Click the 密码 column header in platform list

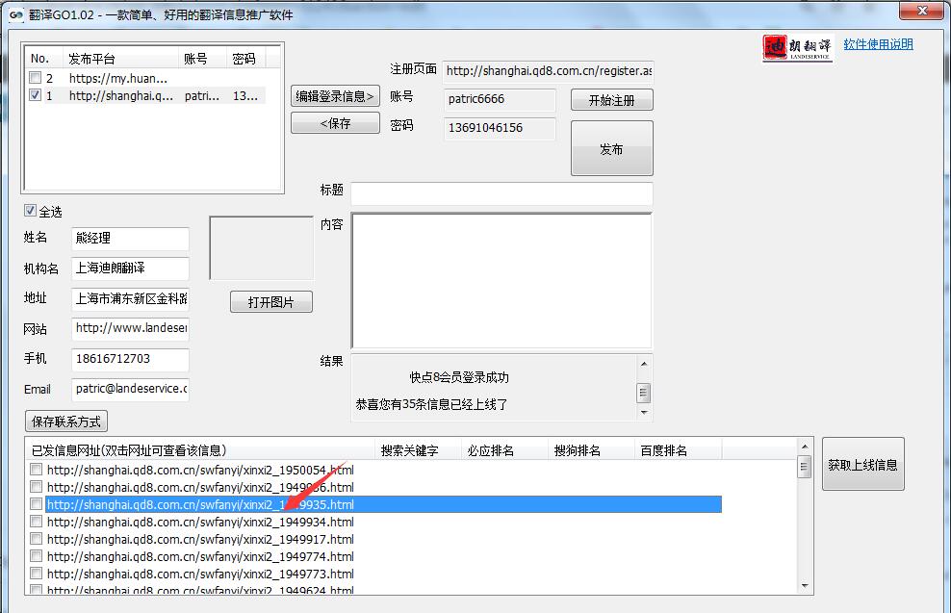(x=245, y=59)
